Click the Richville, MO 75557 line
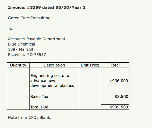 tap(27, 55)
